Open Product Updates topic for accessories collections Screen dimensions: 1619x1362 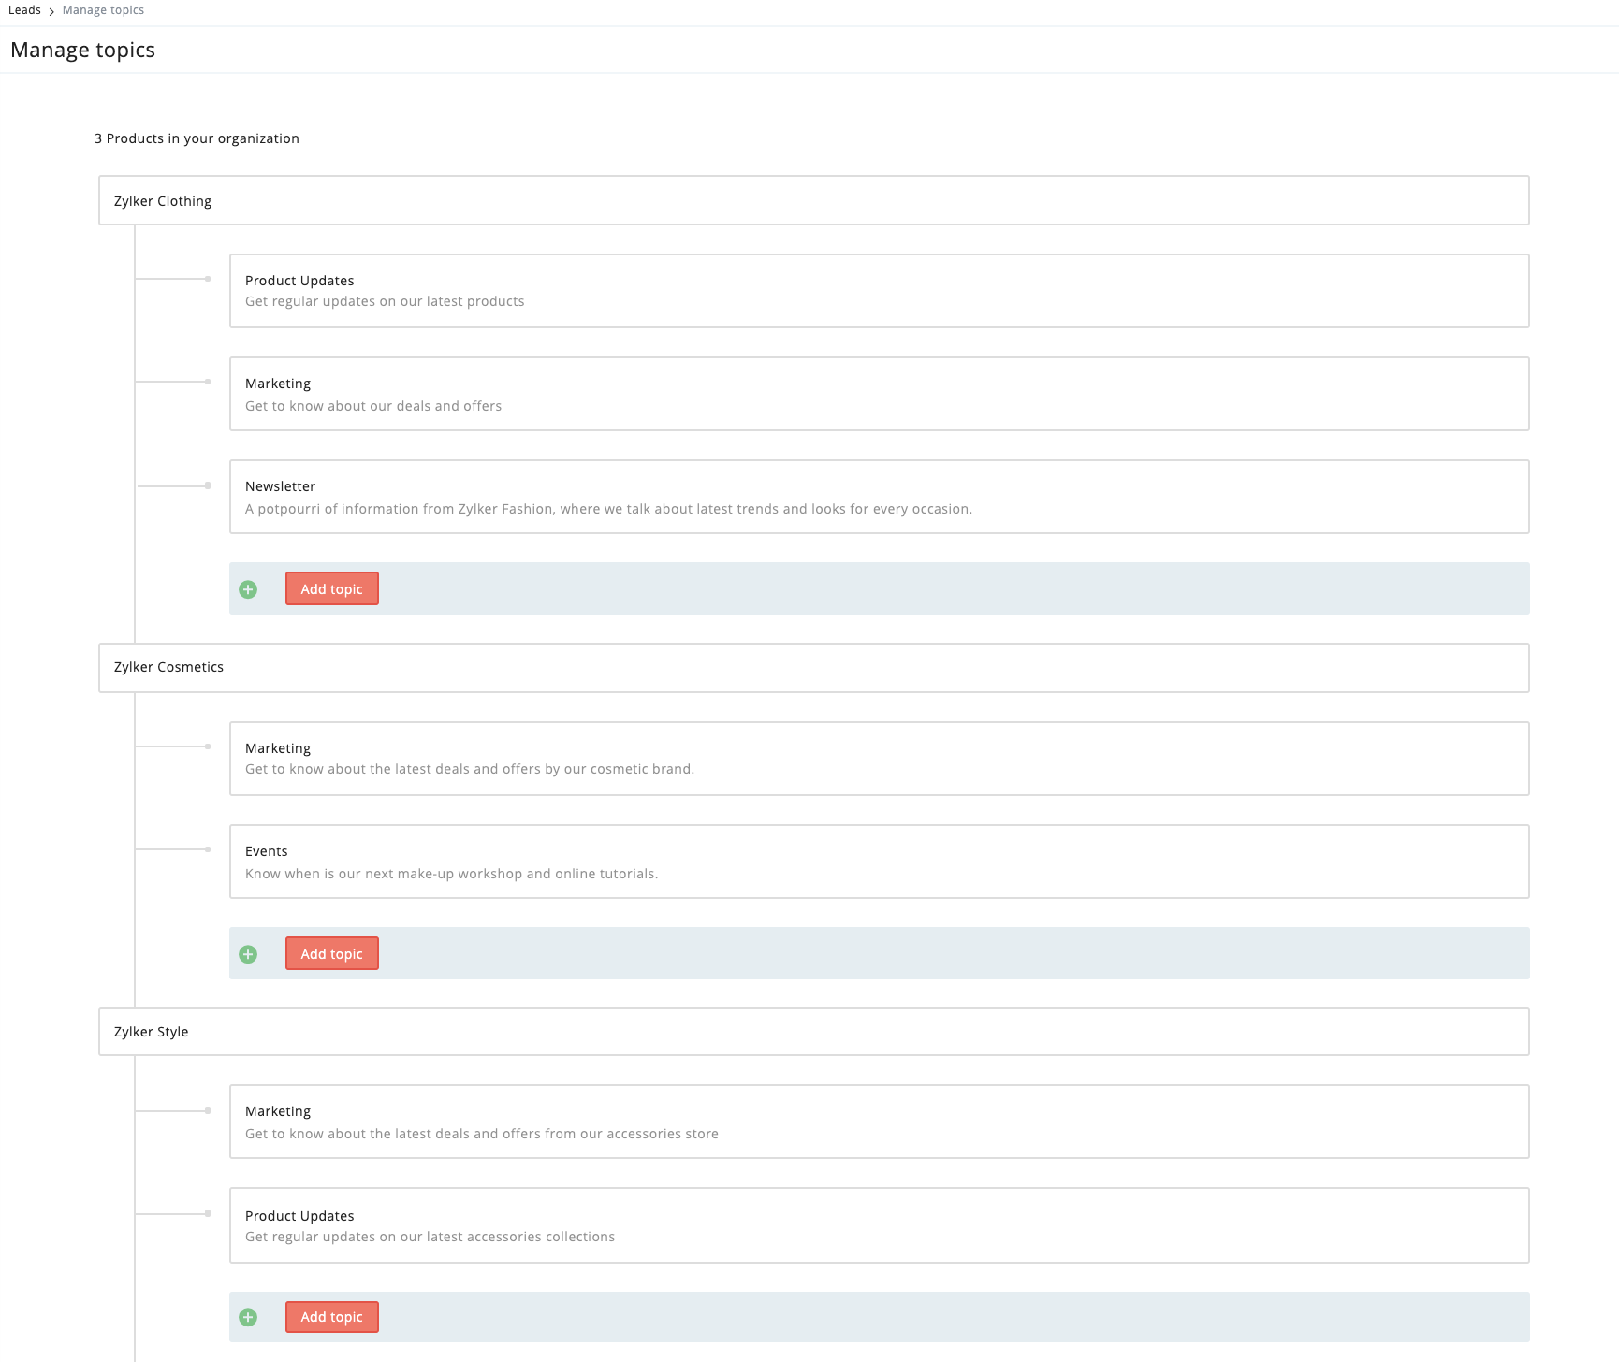click(879, 1225)
